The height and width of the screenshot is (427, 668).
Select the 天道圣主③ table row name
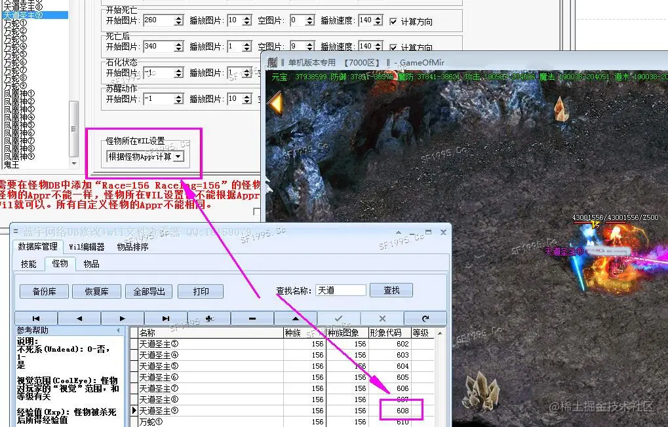[211, 344]
